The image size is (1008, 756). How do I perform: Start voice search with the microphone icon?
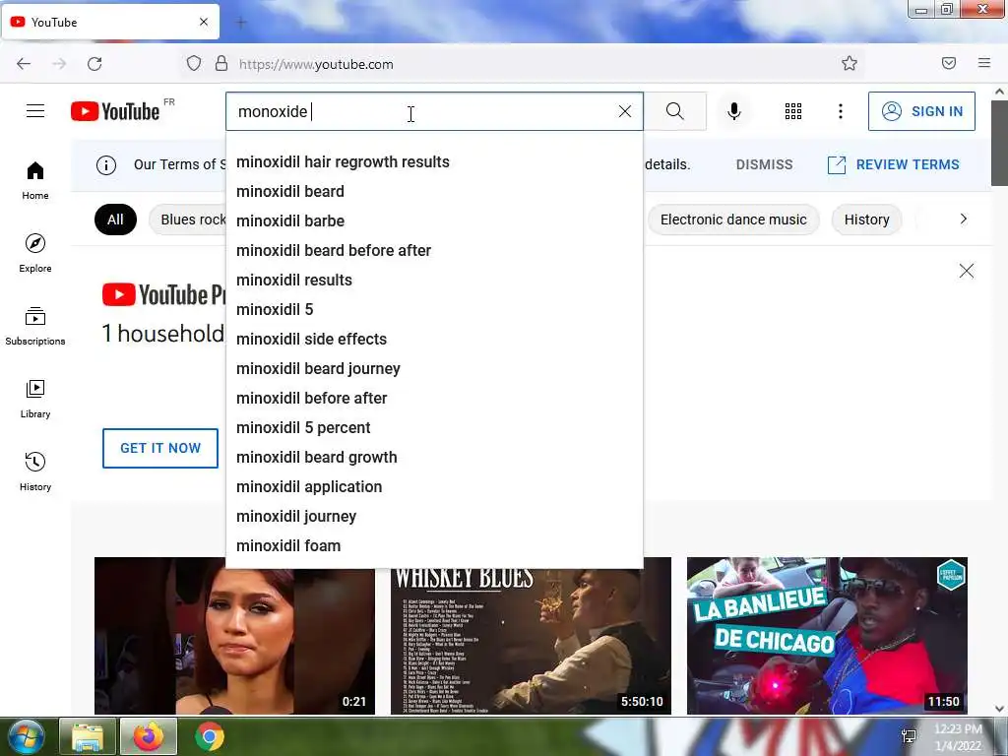click(x=733, y=111)
